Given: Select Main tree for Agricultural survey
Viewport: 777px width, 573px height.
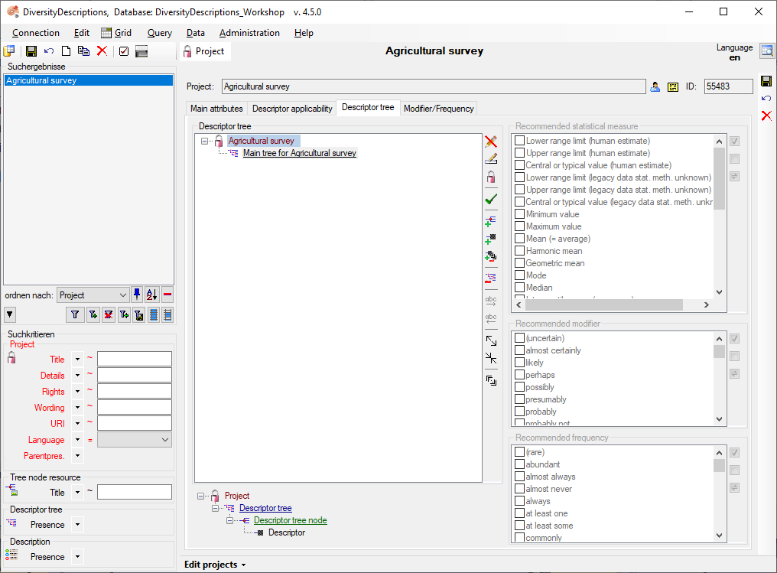Looking at the screenshot, I should 299,153.
